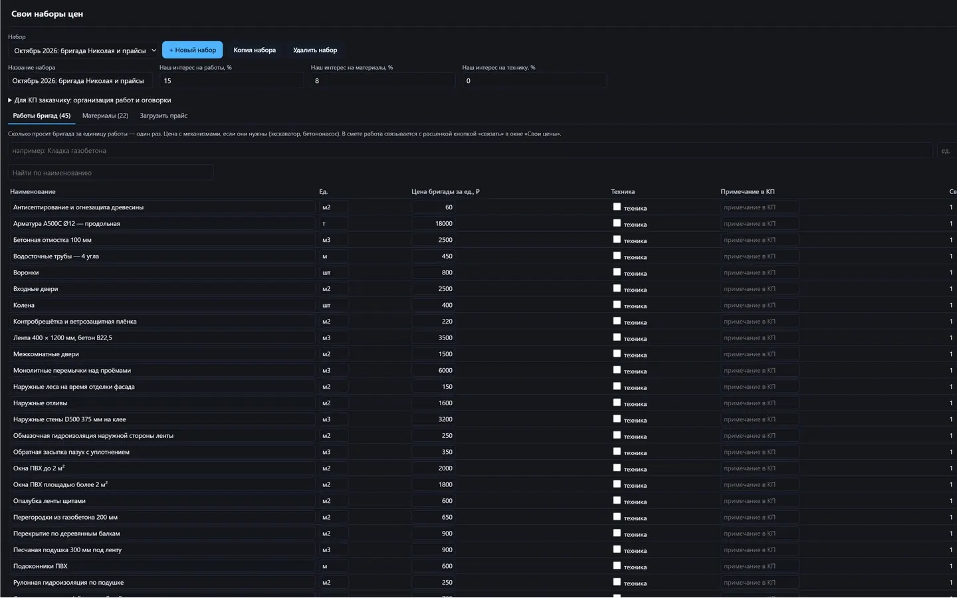
Task: Click the name field Наружные леса на время отделки фасада
Action: pyautogui.click(x=163, y=387)
